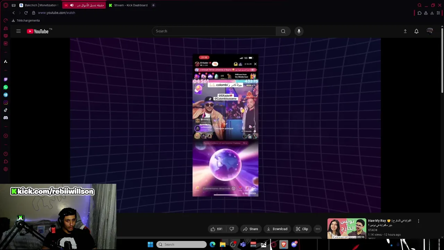Open Aria AI in Opera sidebar
Viewport: 444px width, 250px height.
tap(6, 61)
